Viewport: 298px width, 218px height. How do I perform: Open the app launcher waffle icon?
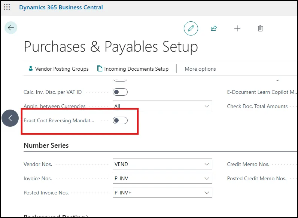pos(7,7)
